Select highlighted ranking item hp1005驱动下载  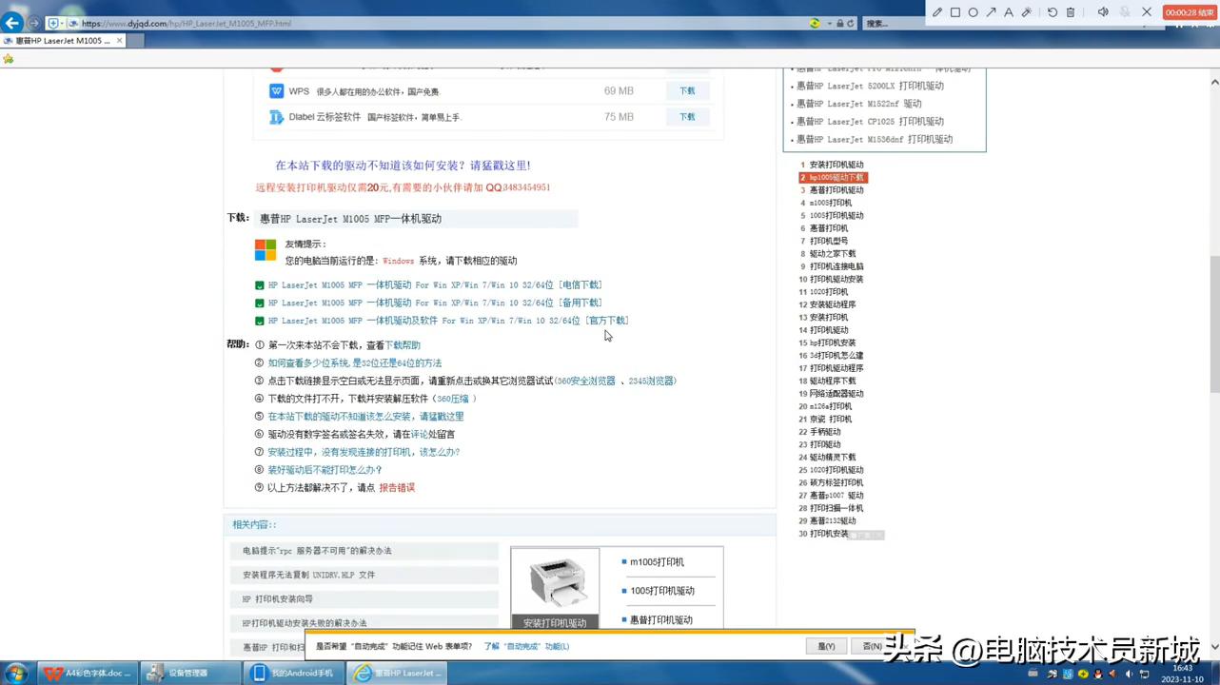click(x=836, y=178)
